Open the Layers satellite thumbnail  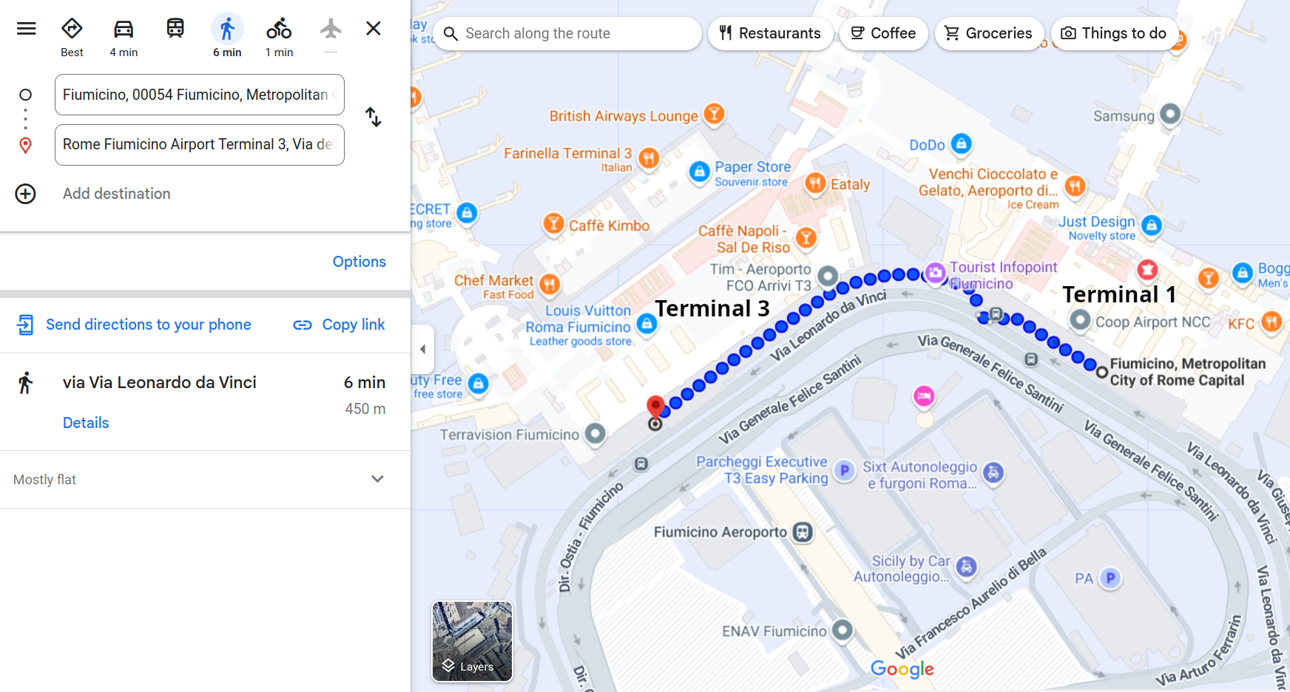(x=472, y=641)
